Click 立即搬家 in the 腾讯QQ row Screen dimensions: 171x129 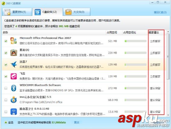[155, 53]
